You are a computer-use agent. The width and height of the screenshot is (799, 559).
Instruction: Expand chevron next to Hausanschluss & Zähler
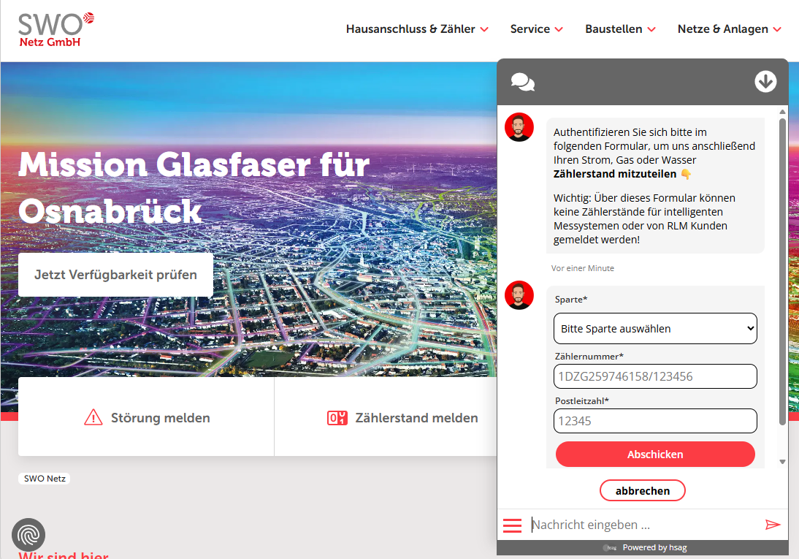484,29
